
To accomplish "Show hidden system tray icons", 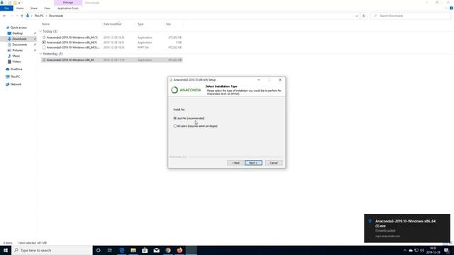I will tap(405, 250).
